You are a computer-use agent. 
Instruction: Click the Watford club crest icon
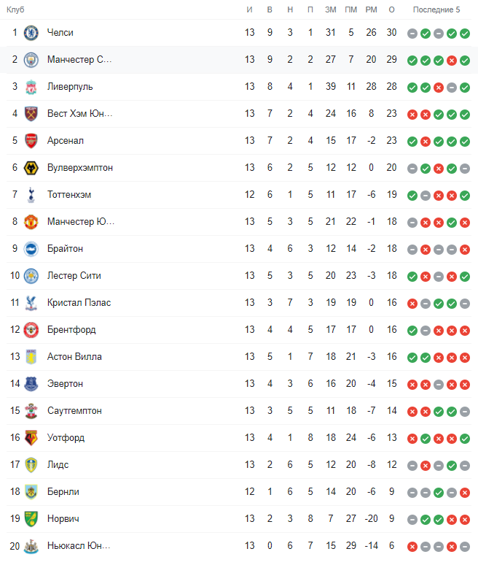pyautogui.click(x=31, y=438)
